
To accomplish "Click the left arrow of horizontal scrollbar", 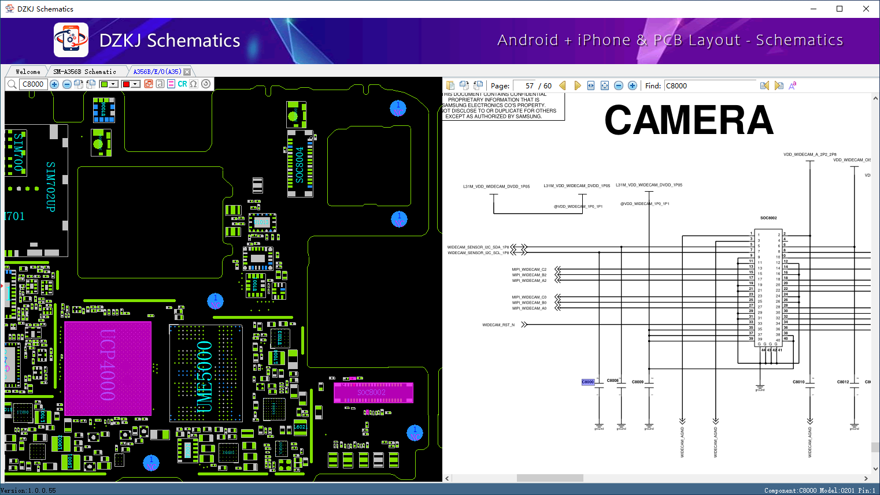I will coord(447,478).
